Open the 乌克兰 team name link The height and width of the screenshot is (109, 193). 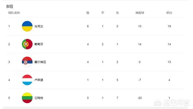(39, 26)
